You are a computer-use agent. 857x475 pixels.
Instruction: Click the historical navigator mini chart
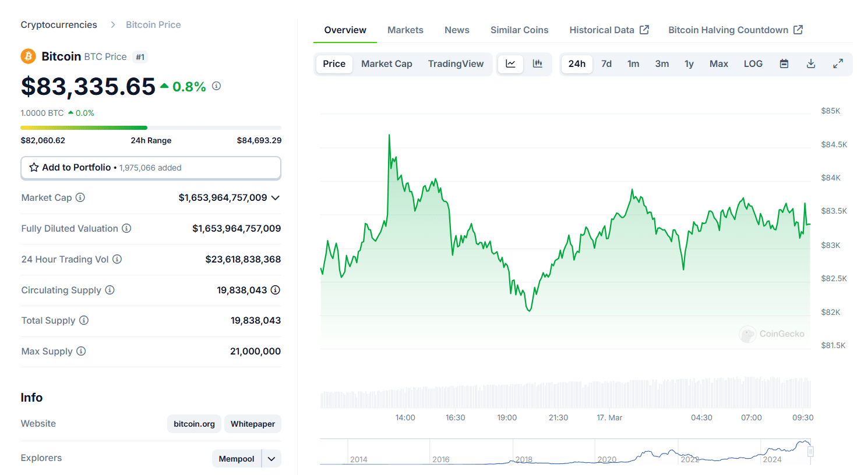pos(565,452)
